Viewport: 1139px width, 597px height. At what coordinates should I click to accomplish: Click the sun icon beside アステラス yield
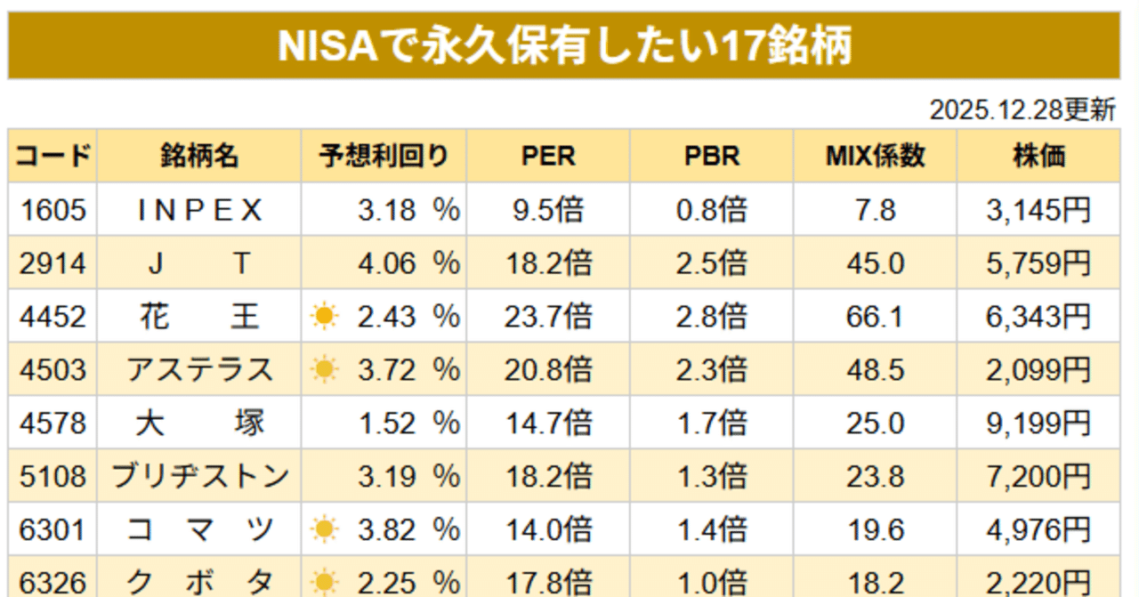tap(326, 369)
